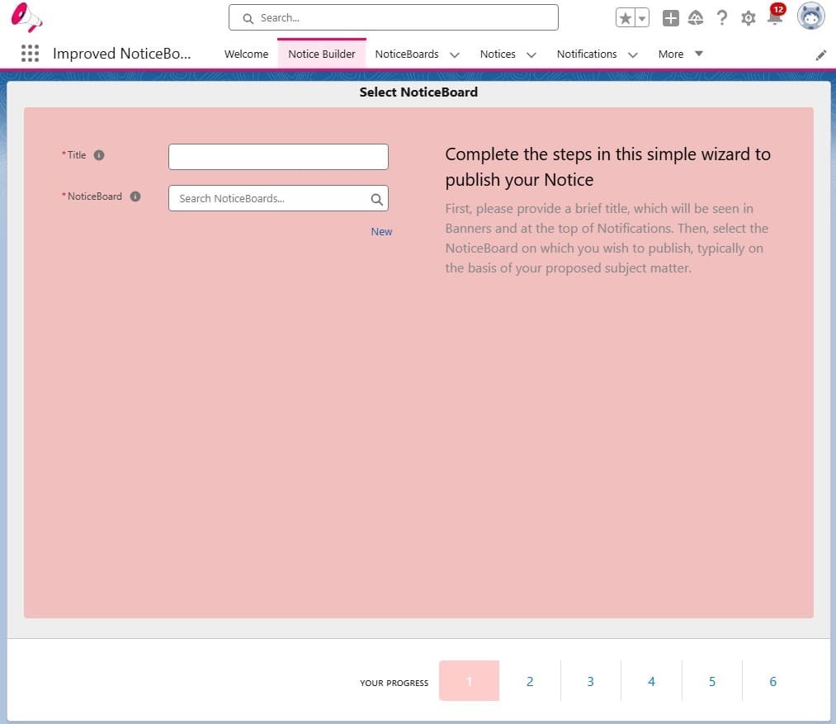The height and width of the screenshot is (724, 836).
Task: Open notifications bell with 12 badge
Action: (776, 15)
